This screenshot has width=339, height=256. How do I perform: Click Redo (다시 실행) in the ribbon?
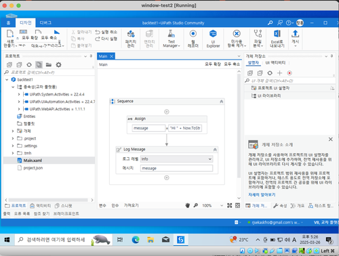(106, 39)
